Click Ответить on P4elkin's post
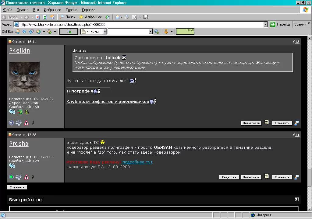The height and width of the screenshot is (219, 312). click(x=282, y=123)
